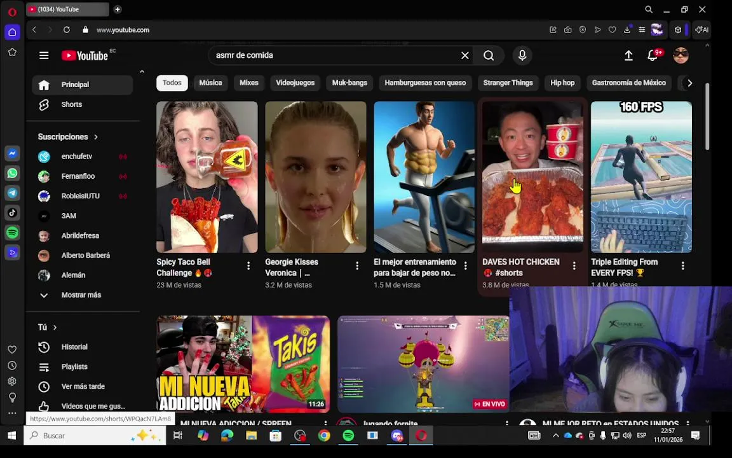Open WhatsApp in Opera sidebar
Viewport: 732px width, 458px height.
coord(13,174)
